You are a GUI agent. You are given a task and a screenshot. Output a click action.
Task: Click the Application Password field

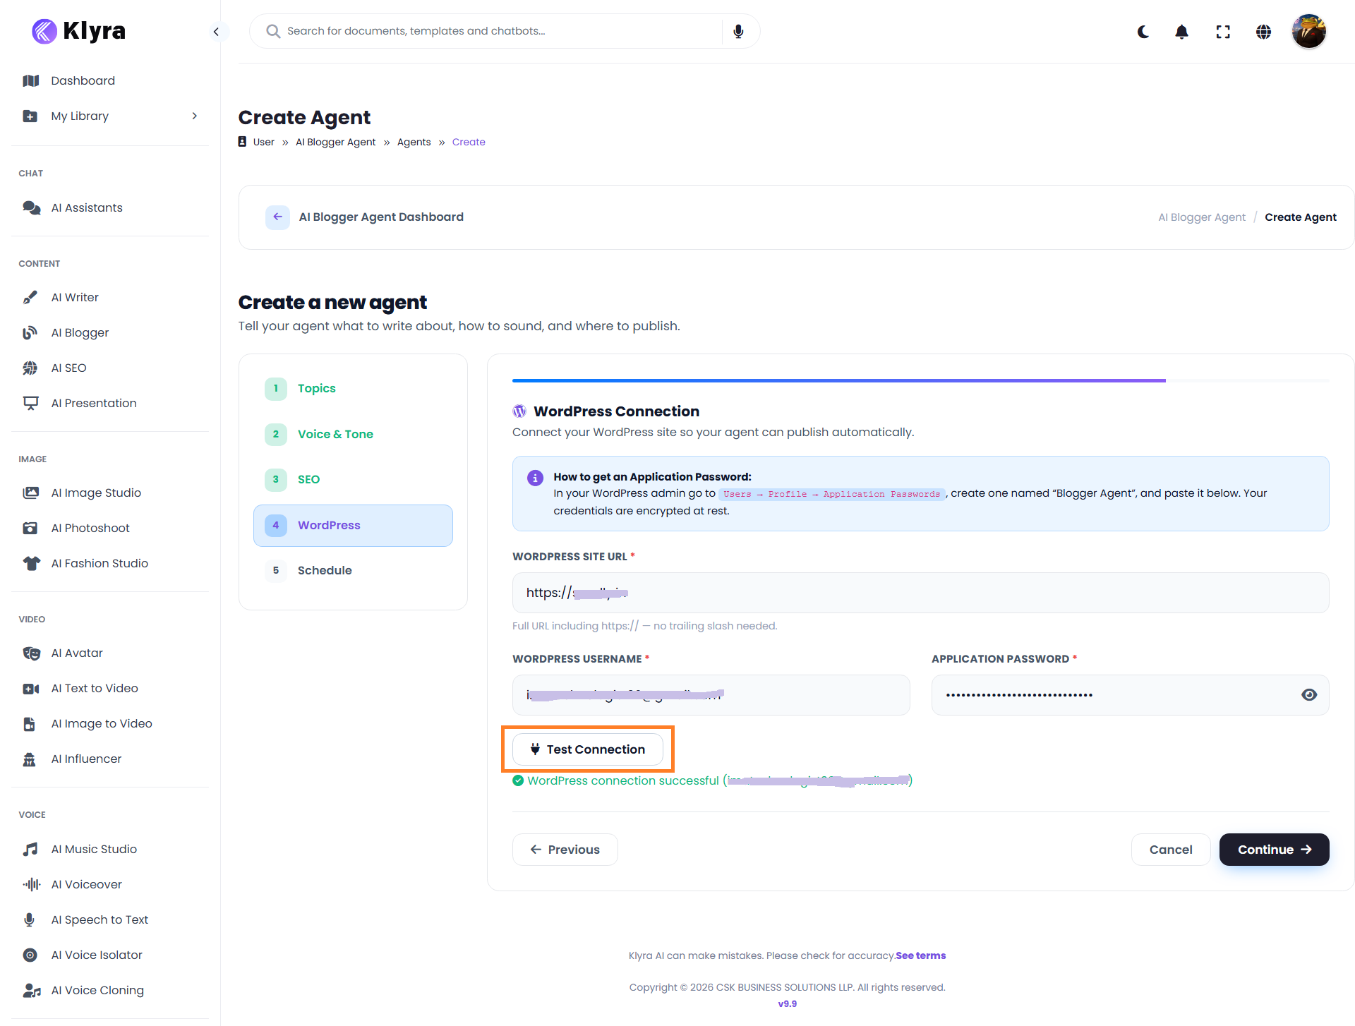click(x=1131, y=695)
